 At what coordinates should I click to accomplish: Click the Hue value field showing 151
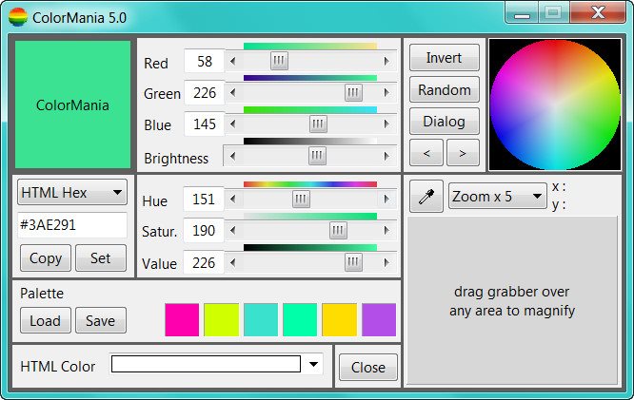[x=204, y=199]
